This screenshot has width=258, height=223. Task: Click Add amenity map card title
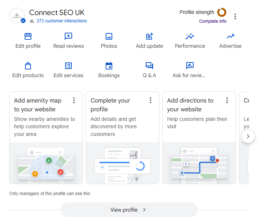click(38, 105)
